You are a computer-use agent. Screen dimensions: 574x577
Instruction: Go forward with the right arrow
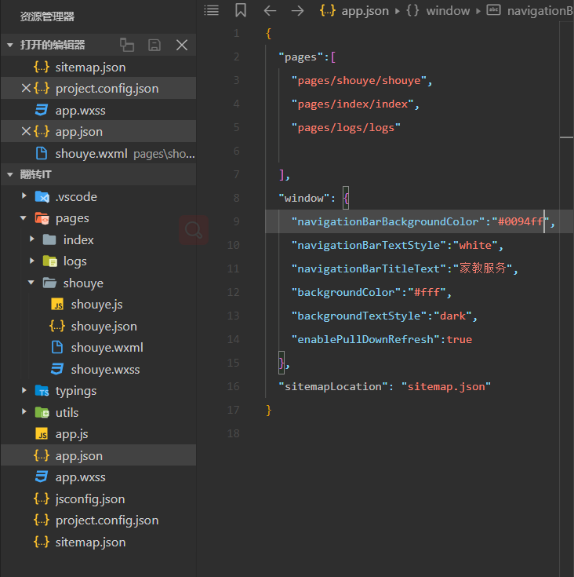[298, 11]
